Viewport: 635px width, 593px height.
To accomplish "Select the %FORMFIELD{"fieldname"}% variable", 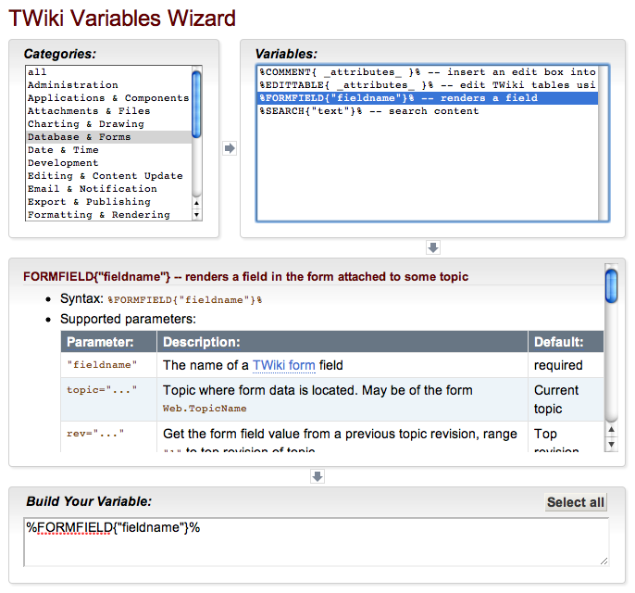I will (428, 98).
